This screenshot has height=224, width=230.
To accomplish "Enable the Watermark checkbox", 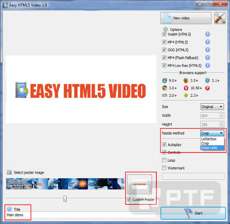I will click(x=164, y=168).
